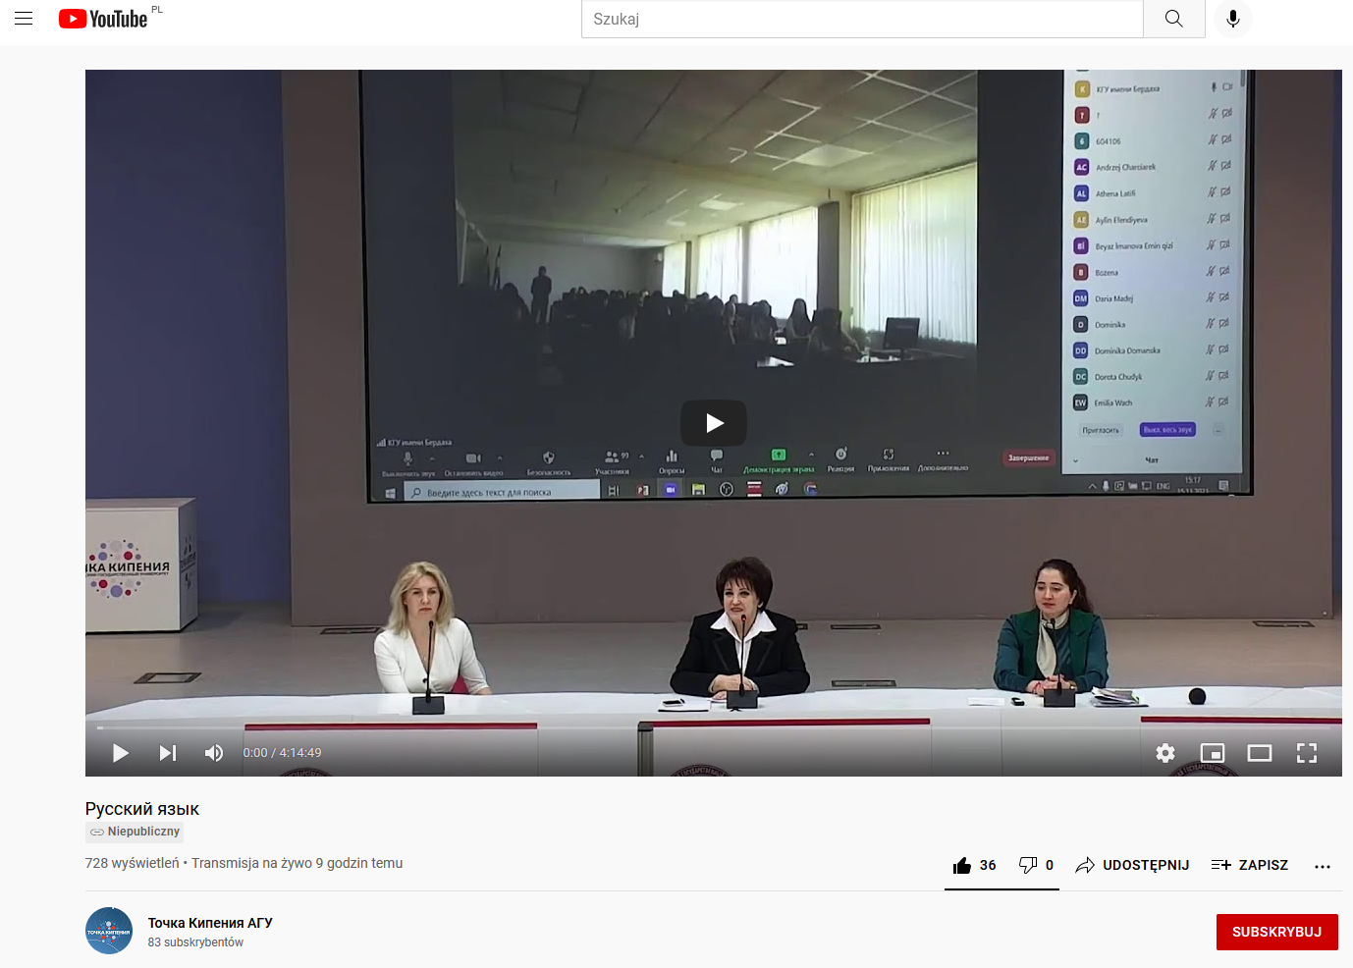Switch to theater mode view

[x=1260, y=753]
